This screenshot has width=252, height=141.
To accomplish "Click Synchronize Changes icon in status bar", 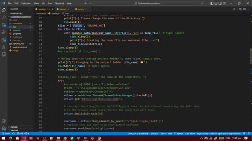I will 13,134.
